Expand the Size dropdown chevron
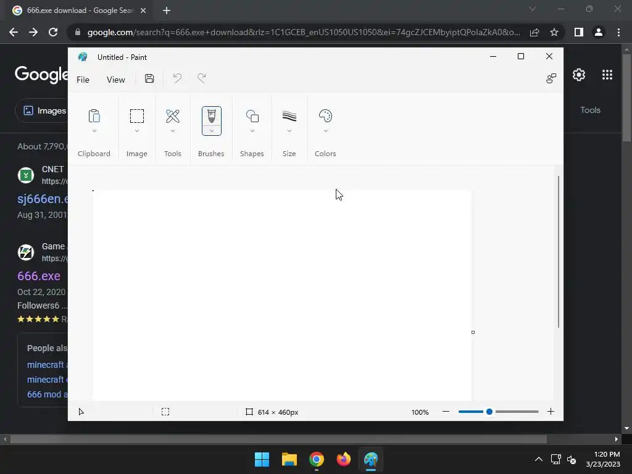This screenshot has width=632, height=474. (x=289, y=131)
